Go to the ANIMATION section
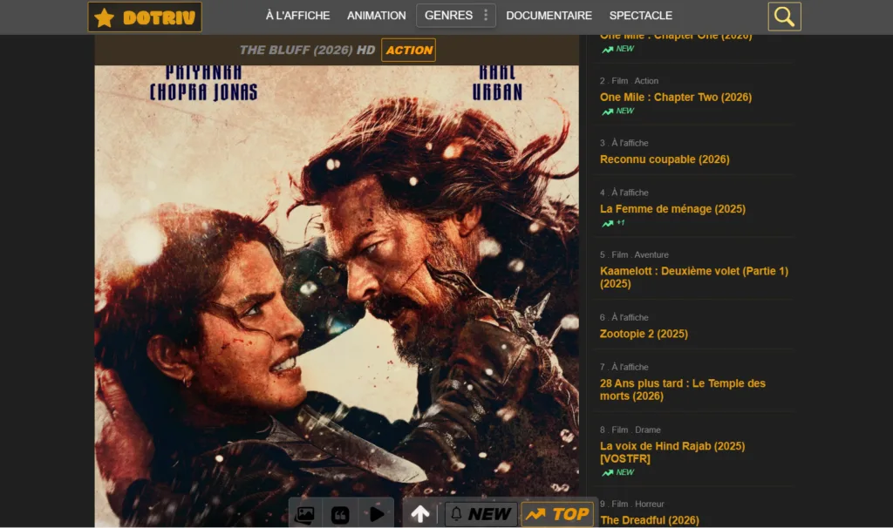 [376, 16]
